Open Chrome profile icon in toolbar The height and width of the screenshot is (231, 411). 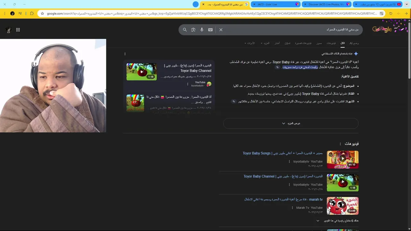[x=12, y=13]
